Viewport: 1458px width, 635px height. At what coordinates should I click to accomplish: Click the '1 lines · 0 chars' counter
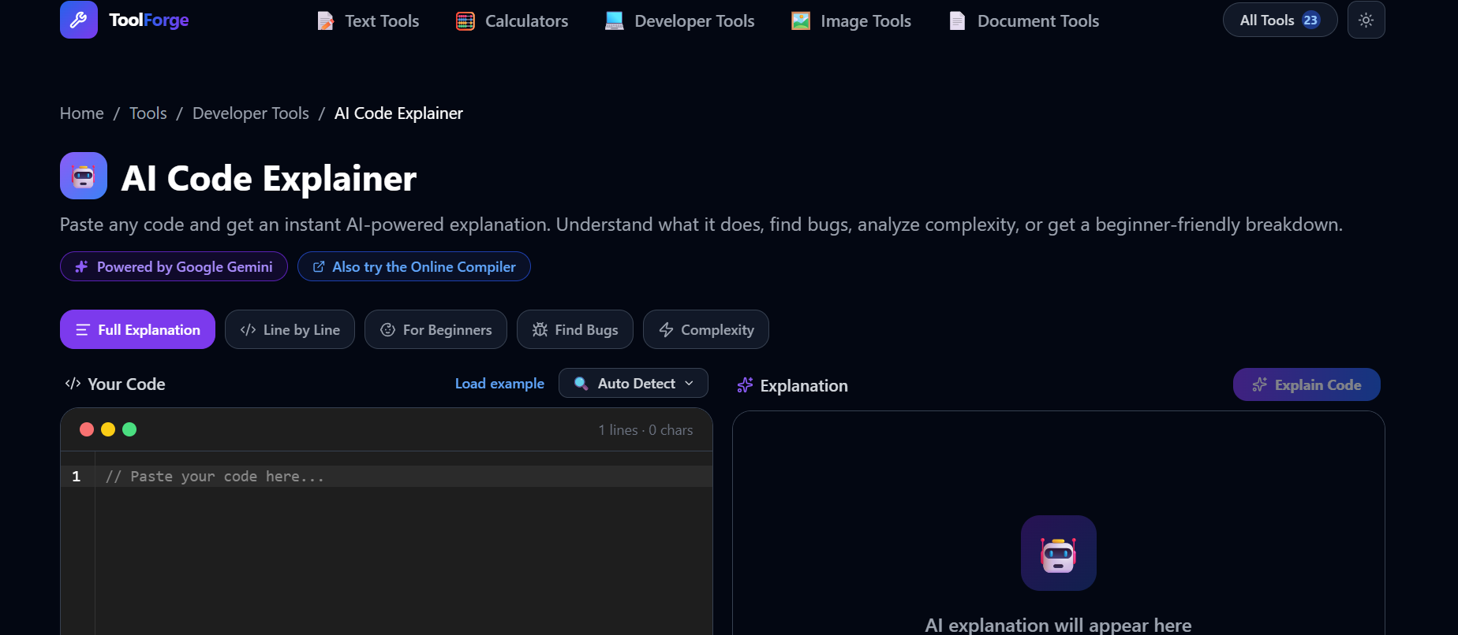(645, 430)
